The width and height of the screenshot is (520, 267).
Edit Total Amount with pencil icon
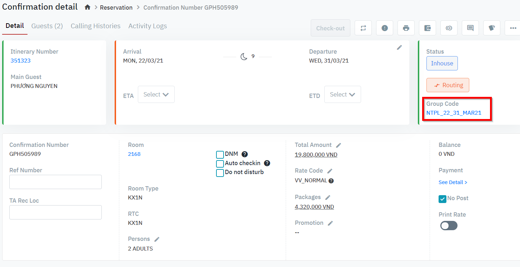pyautogui.click(x=339, y=145)
